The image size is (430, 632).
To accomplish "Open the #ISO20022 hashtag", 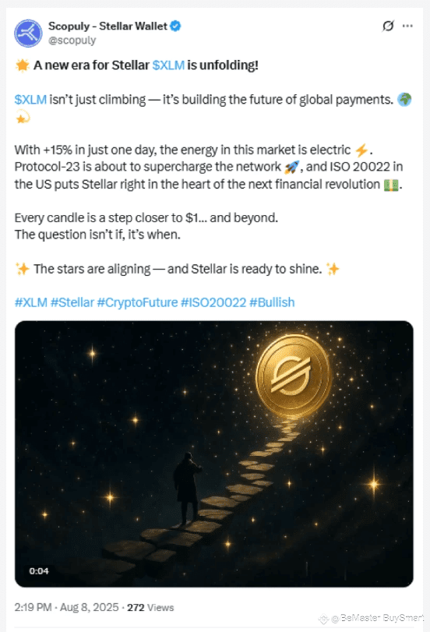I will point(213,302).
